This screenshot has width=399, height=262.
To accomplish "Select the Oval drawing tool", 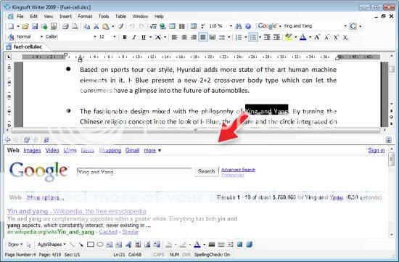I will click(x=100, y=245).
